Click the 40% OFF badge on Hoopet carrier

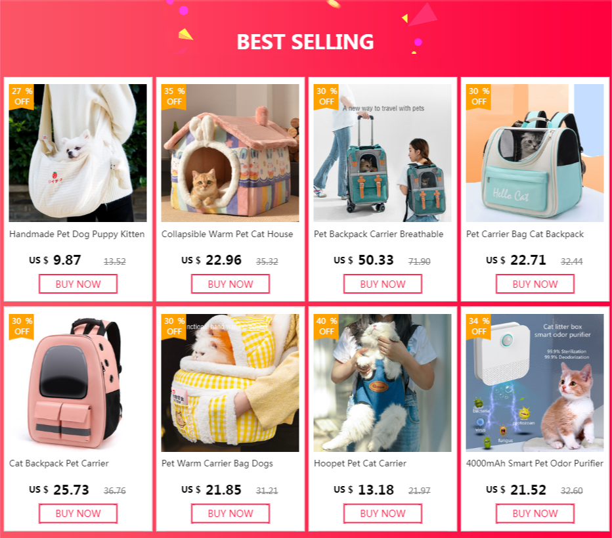coord(326,326)
